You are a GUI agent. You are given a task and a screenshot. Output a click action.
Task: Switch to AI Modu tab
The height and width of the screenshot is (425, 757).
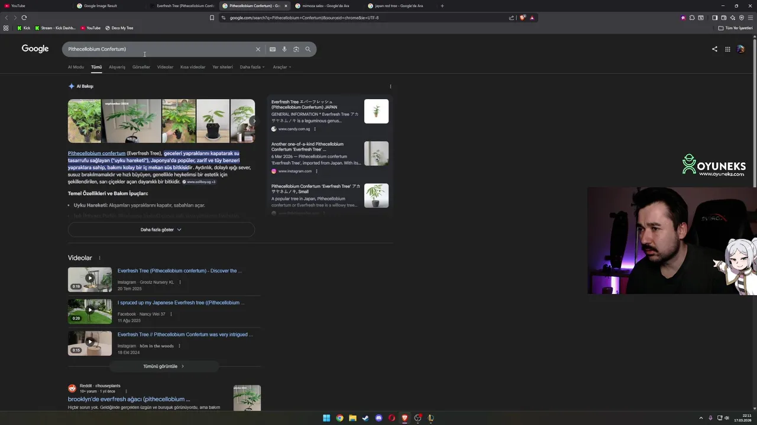[x=76, y=67]
